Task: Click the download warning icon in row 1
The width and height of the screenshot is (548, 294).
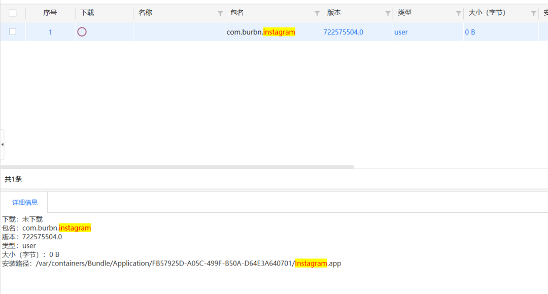Action: [x=82, y=32]
